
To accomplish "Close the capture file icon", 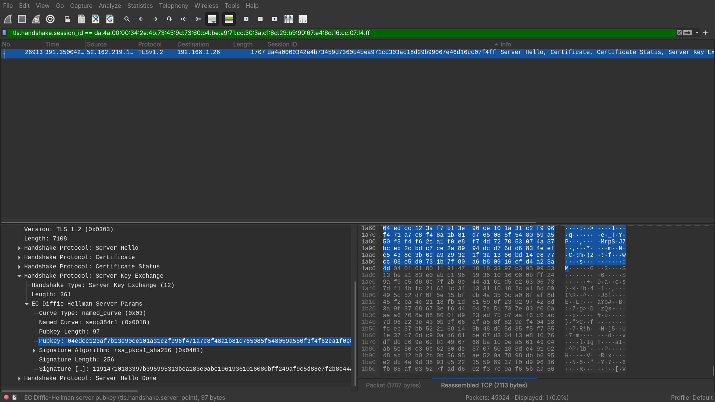I will (x=96, y=19).
